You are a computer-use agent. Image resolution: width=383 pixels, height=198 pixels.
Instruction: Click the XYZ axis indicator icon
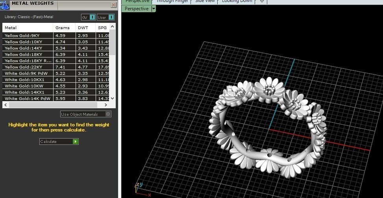(x=142, y=189)
